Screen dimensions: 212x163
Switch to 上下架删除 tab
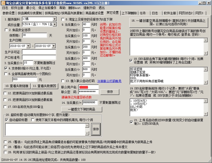[x=129, y=13]
